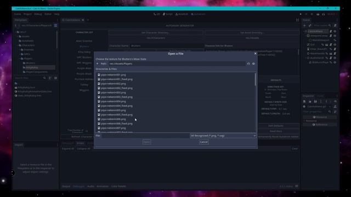Select the Enemies folder in FileSystem
This screenshot has height=197, width=351.
coord(29,50)
